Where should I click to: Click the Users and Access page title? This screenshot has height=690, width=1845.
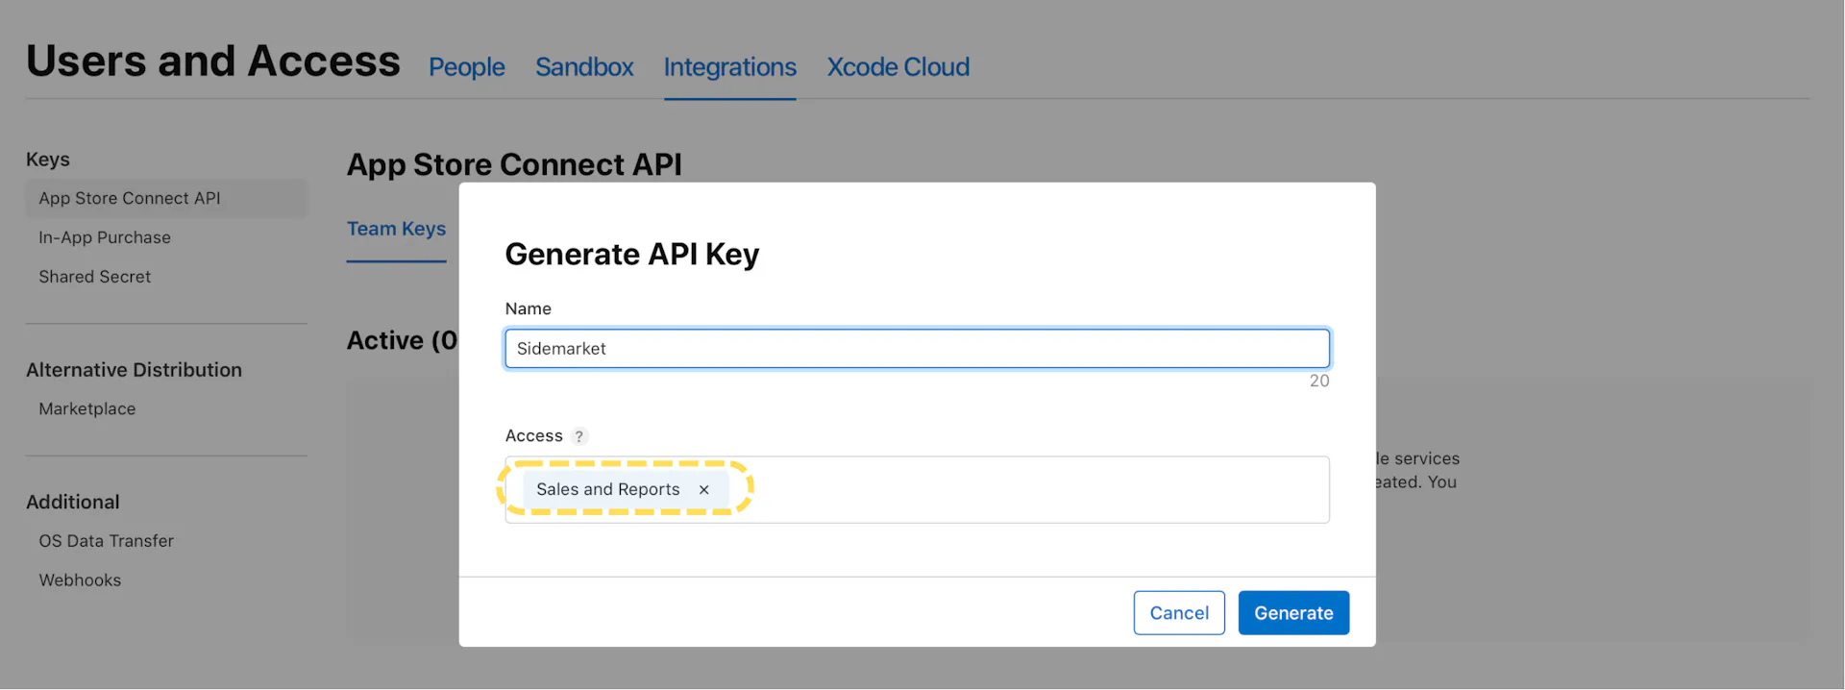click(x=213, y=62)
